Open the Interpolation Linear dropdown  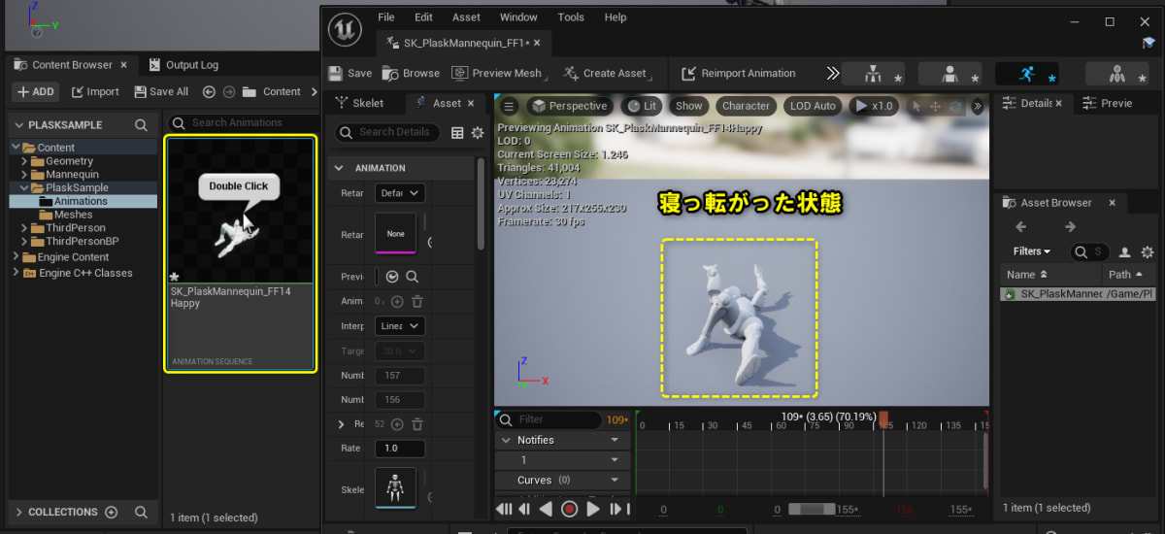[399, 326]
